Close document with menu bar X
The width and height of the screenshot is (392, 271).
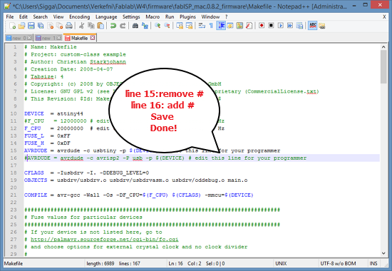point(384,17)
